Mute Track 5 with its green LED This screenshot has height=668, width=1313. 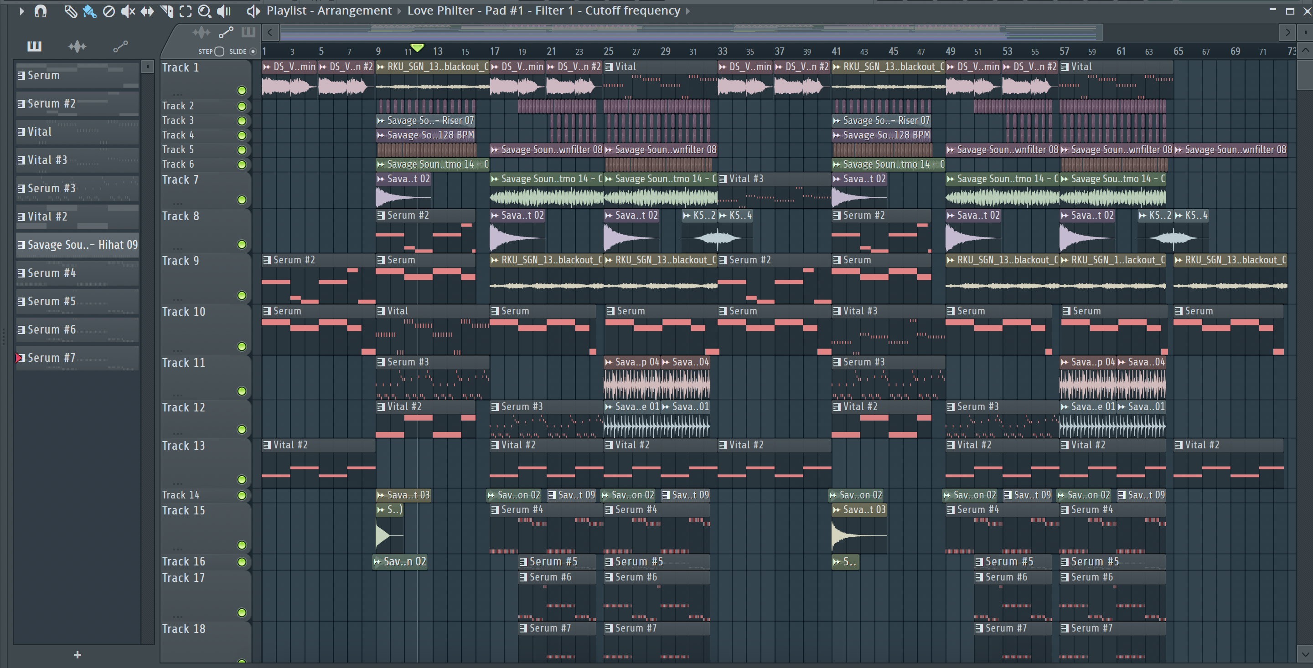point(242,150)
